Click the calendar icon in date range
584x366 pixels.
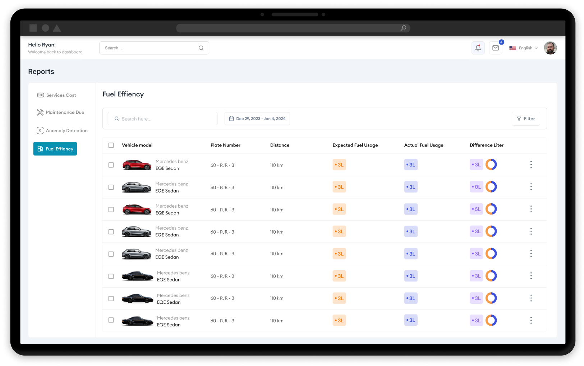[x=231, y=119]
